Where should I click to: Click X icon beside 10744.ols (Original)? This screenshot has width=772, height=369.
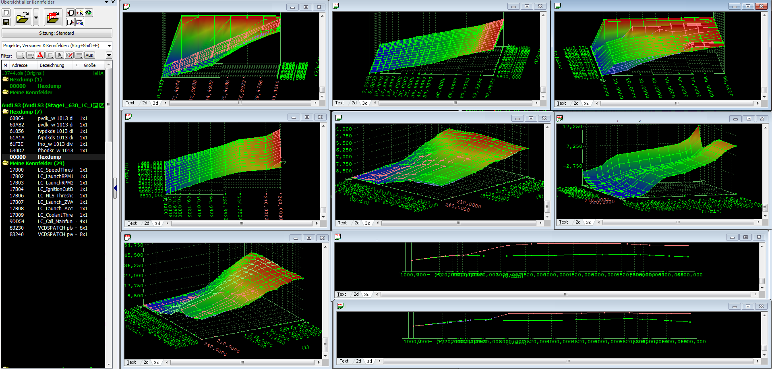(102, 73)
